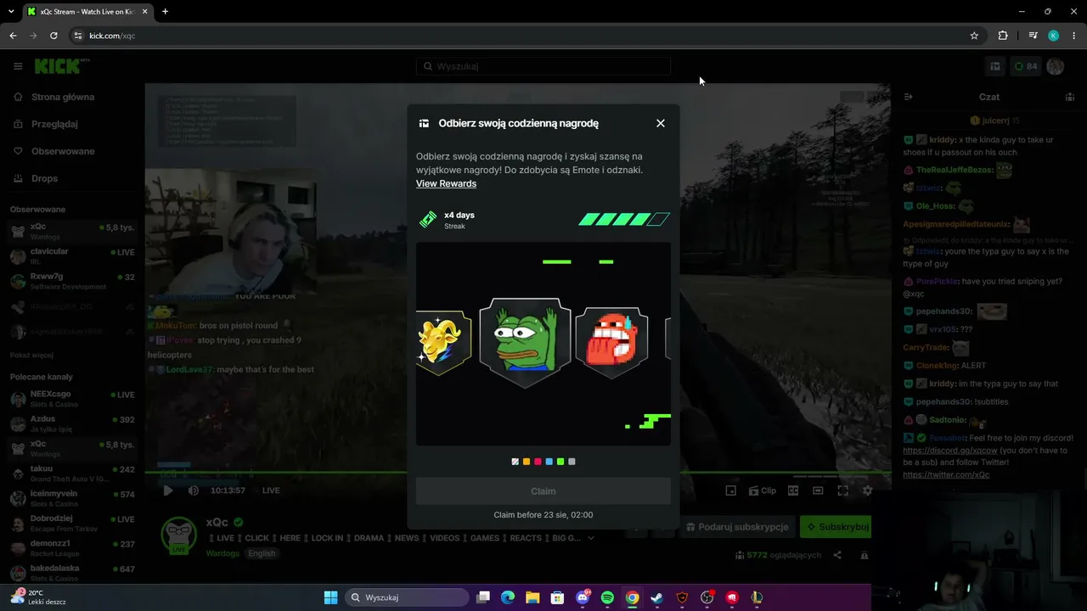Open icelnmyvein recommended channel

point(72,498)
